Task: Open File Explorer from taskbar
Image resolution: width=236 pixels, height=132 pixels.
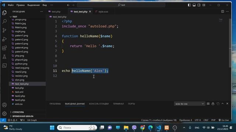Action: pos(126,128)
